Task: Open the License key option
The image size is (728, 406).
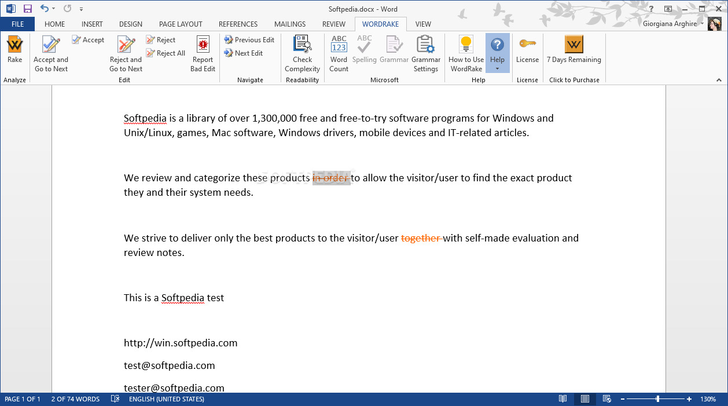Action: [527, 50]
